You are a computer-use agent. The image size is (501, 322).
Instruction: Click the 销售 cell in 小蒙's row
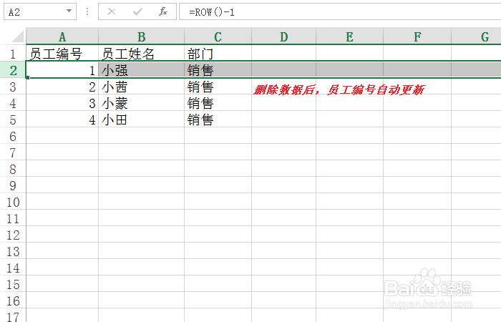point(218,103)
